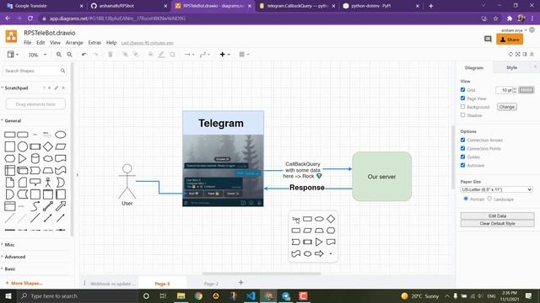Enable the Background checkbox
The image size is (540, 303).
point(463,107)
